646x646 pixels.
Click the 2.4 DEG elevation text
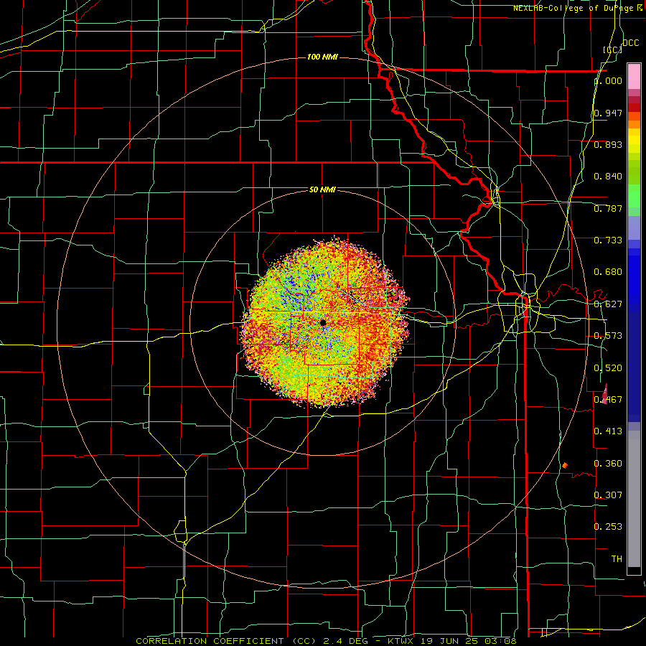point(345,641)
